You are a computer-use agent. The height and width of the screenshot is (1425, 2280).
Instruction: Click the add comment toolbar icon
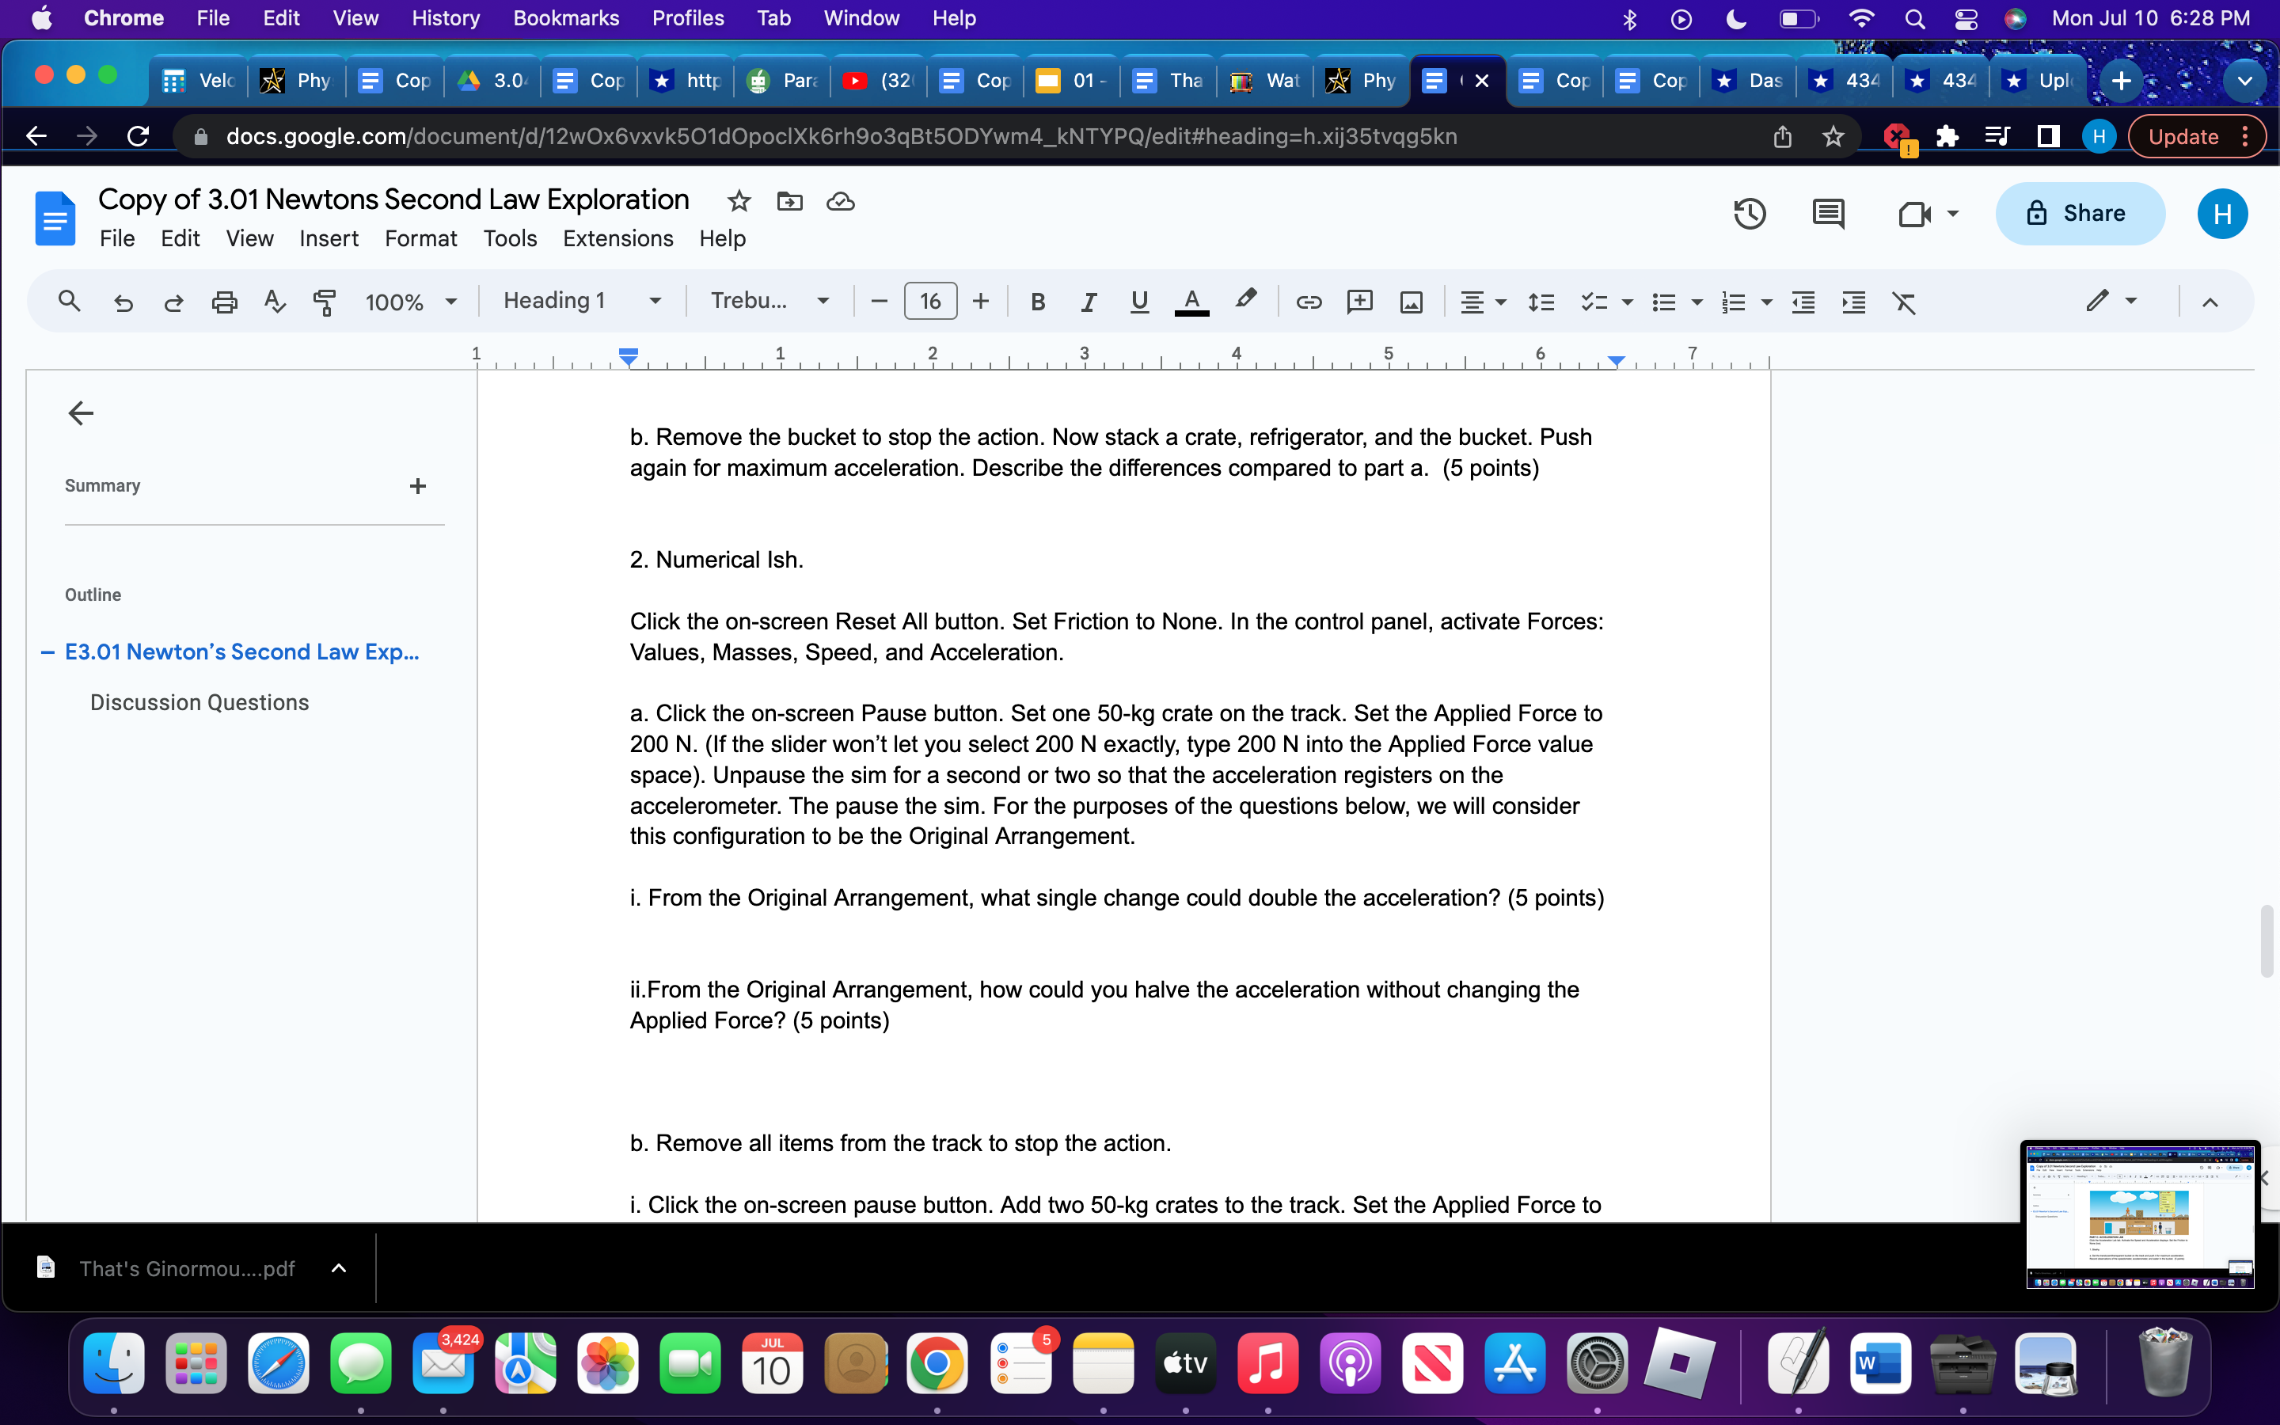click(x=1359, y=302)
